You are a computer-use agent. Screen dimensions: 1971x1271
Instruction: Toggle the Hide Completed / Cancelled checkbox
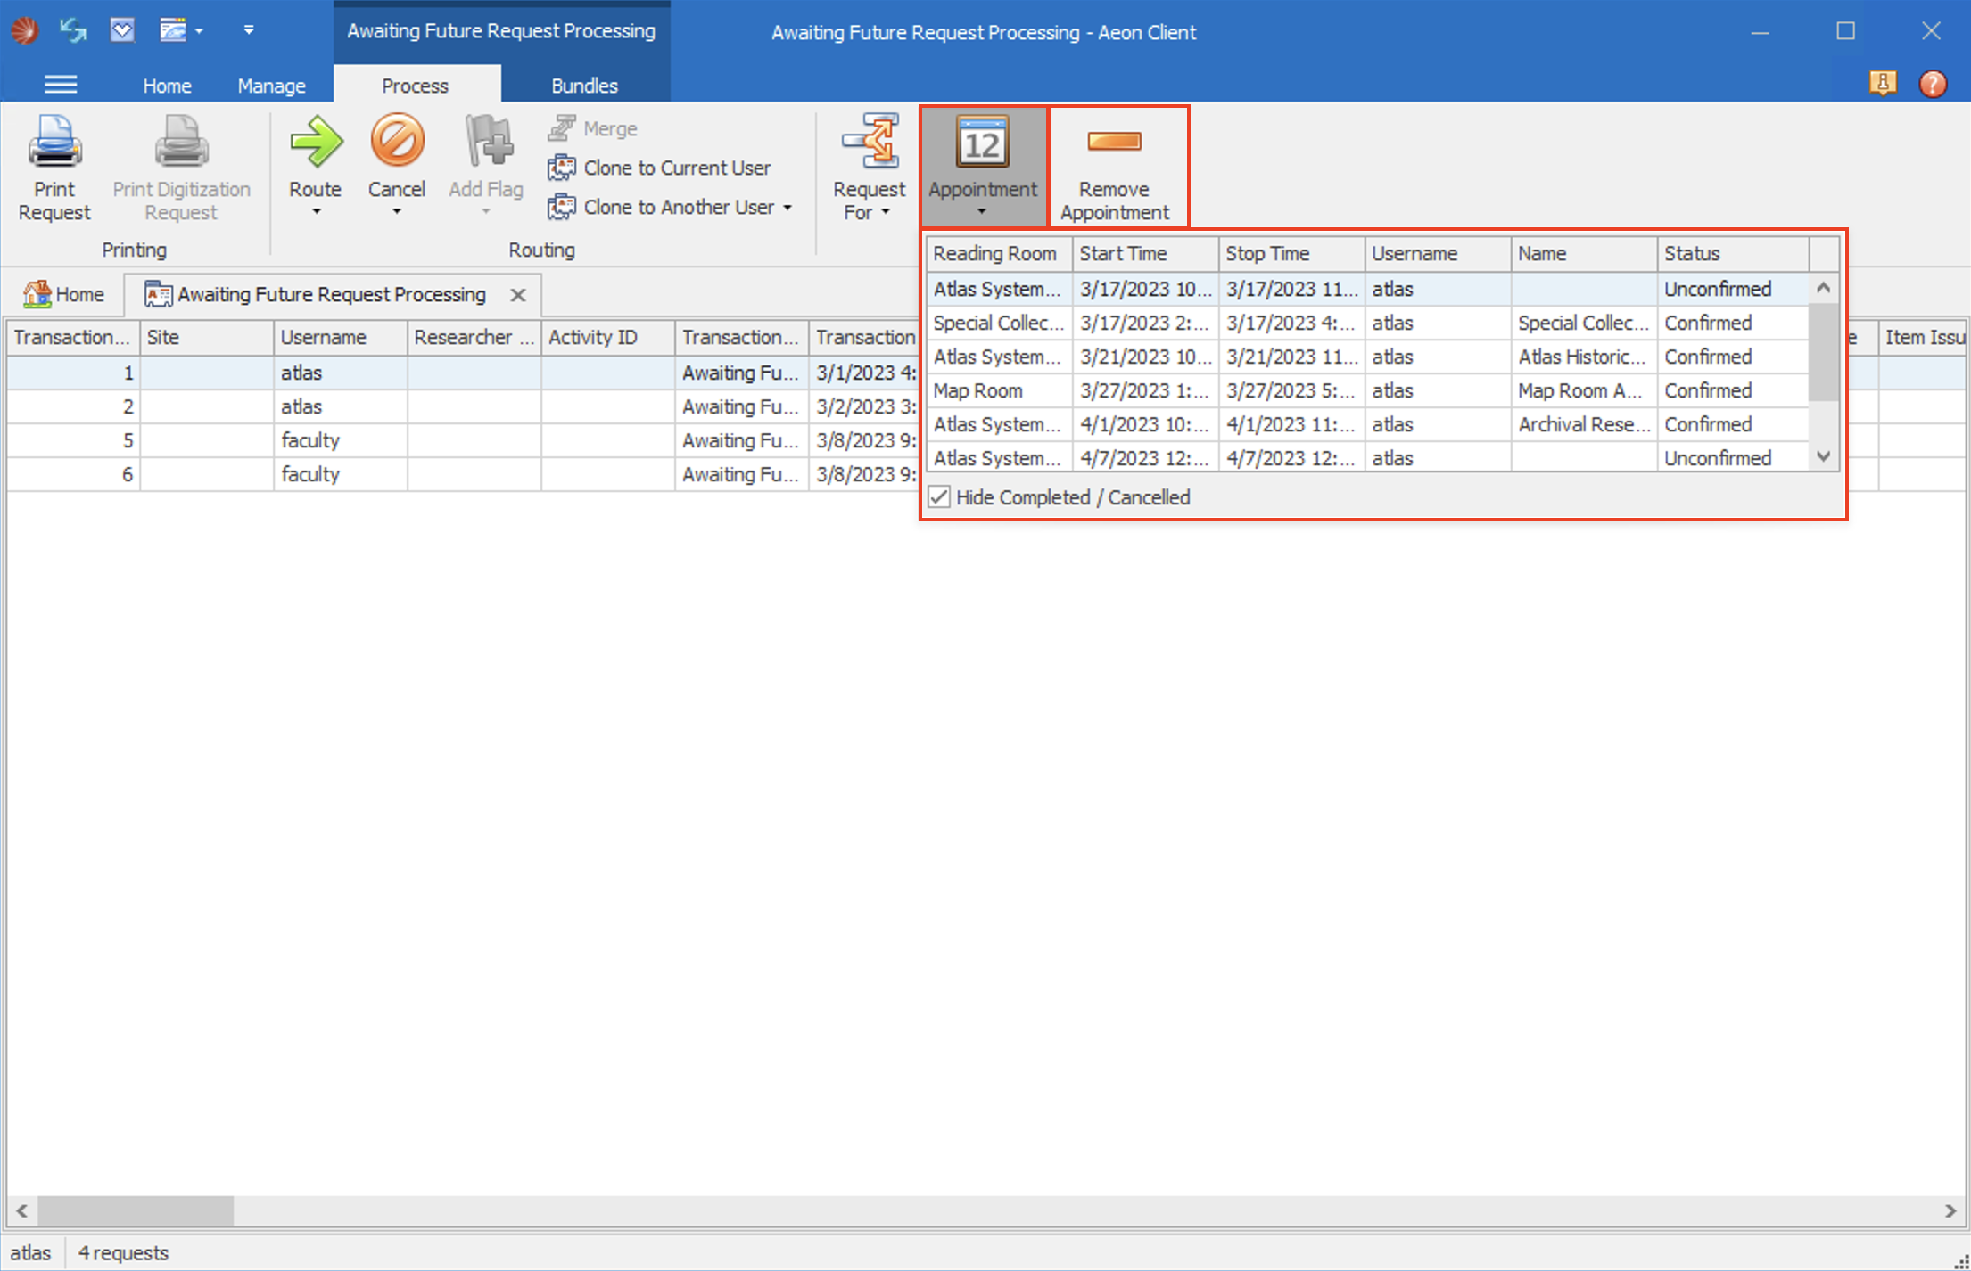coord(939,497)
